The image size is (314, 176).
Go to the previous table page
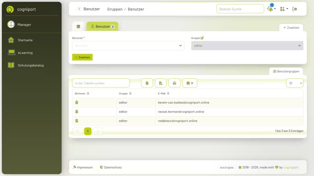78,131
